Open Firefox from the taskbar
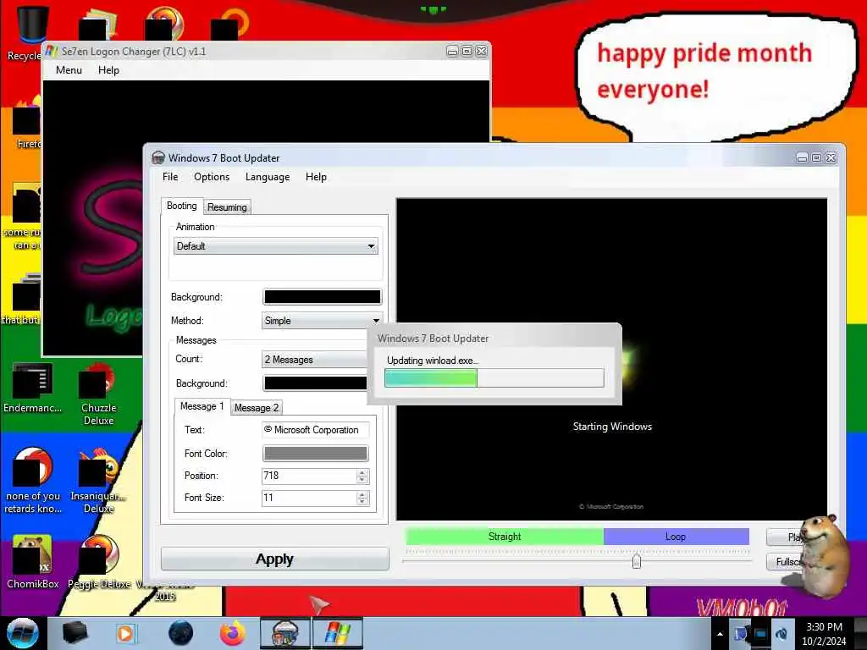867x650 pixels. pyautogui.click(x=233, y=633)
